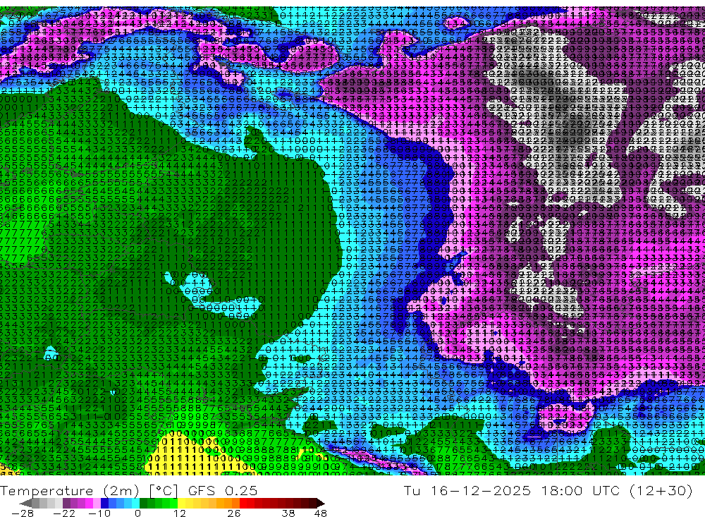This screenshot has height=517, width=705.
Task: Click the right arrow end of the color bar
Action: [321, 503]
